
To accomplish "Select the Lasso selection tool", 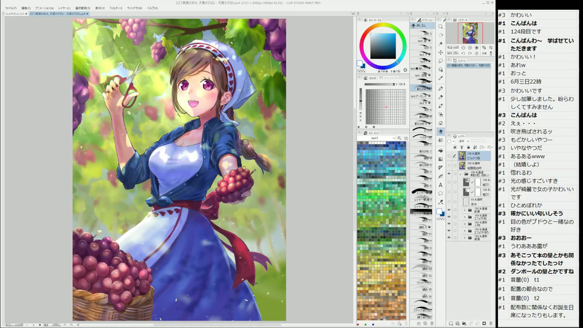I will 441,61.
